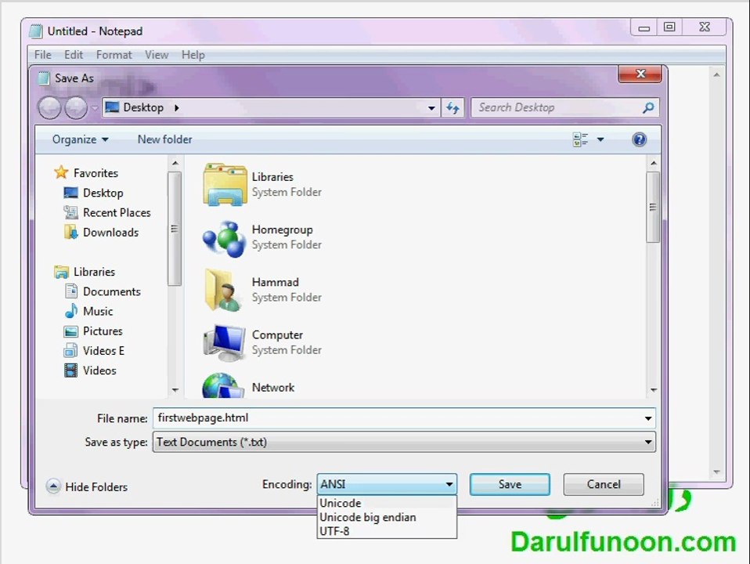This screenshot has height=564, width=750.
Task: Select the Network globe icon
Action: (223, 386)
